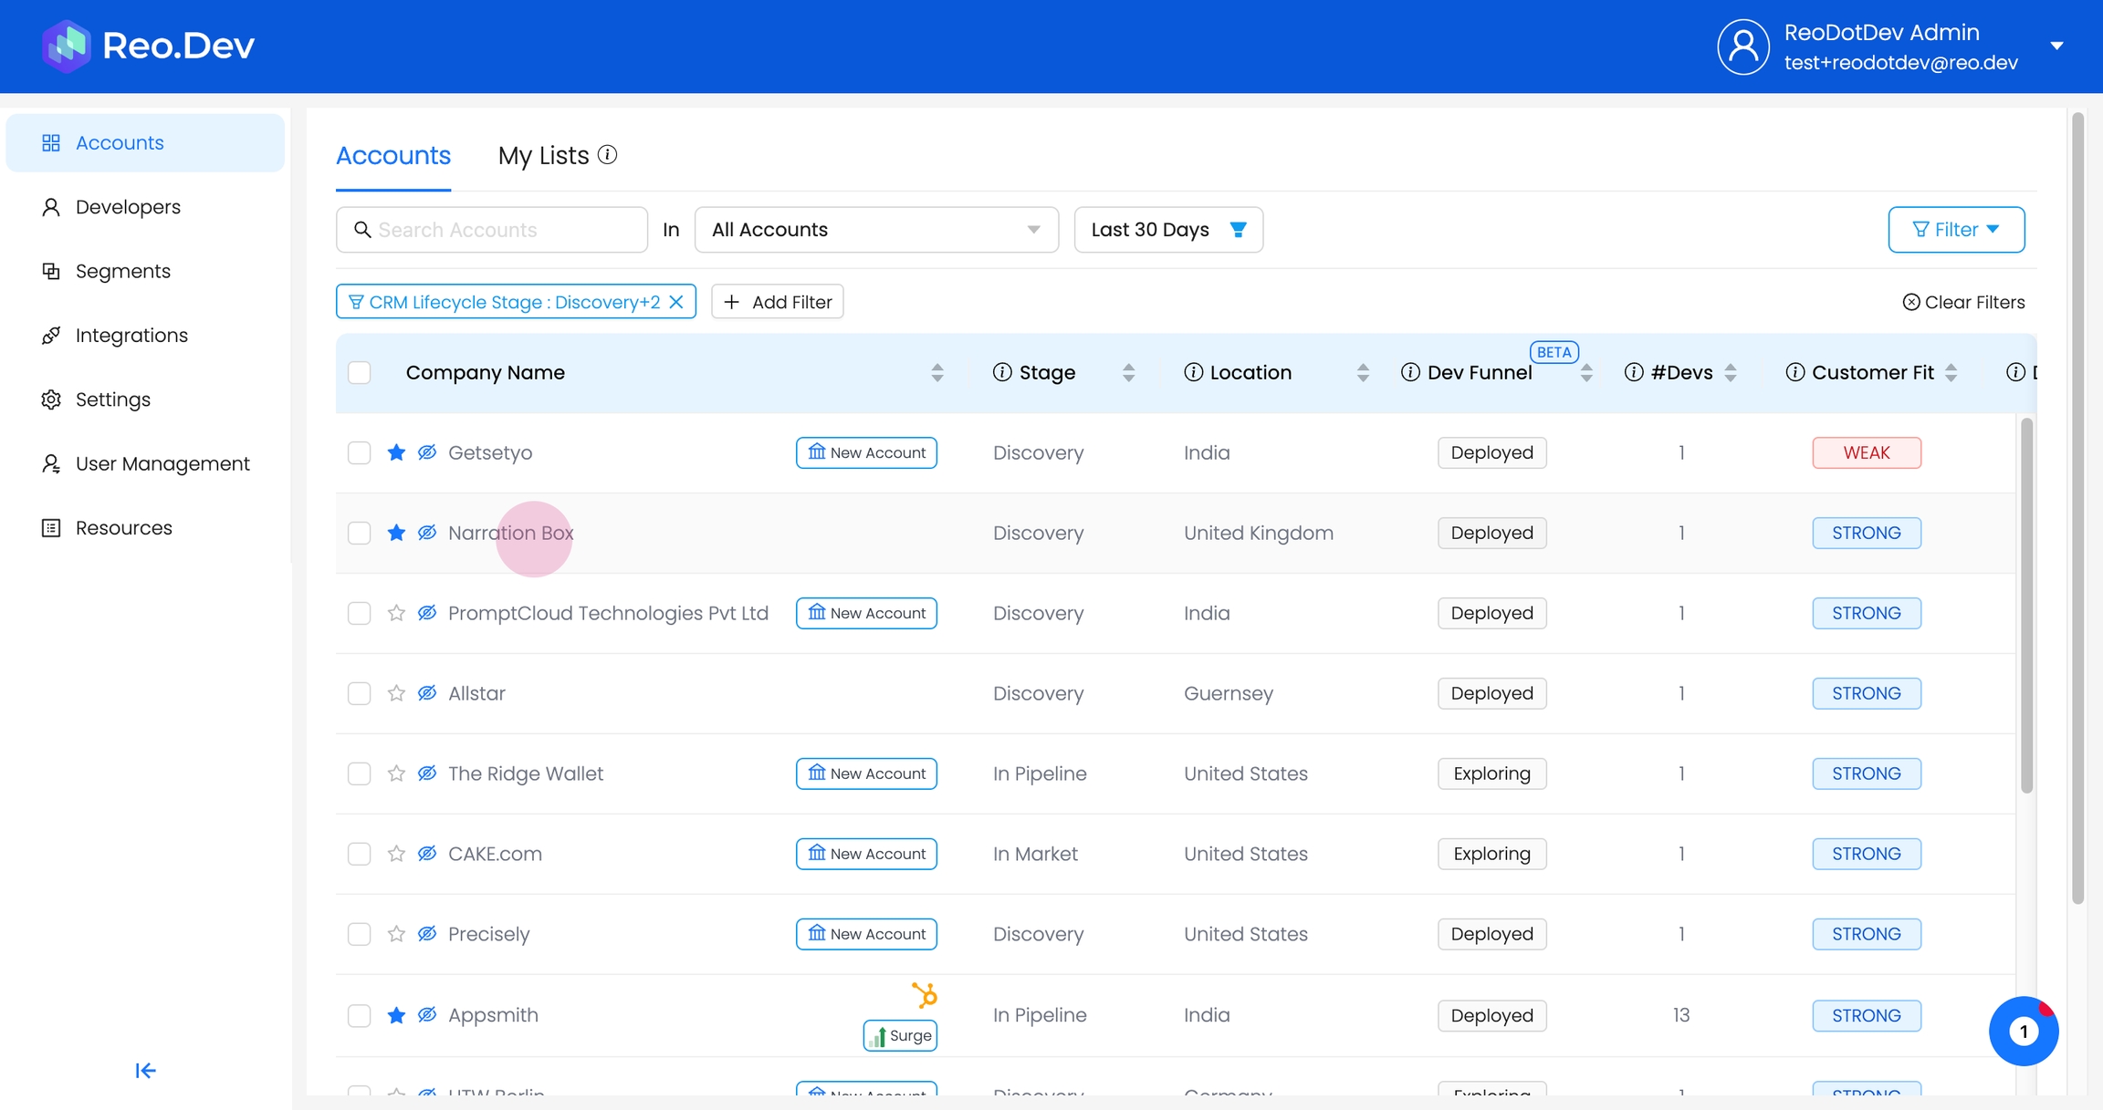Viewport: 2103px width, 1110px height.
Task: Click the Add Filter button
Action: click(x=778, y=302)
